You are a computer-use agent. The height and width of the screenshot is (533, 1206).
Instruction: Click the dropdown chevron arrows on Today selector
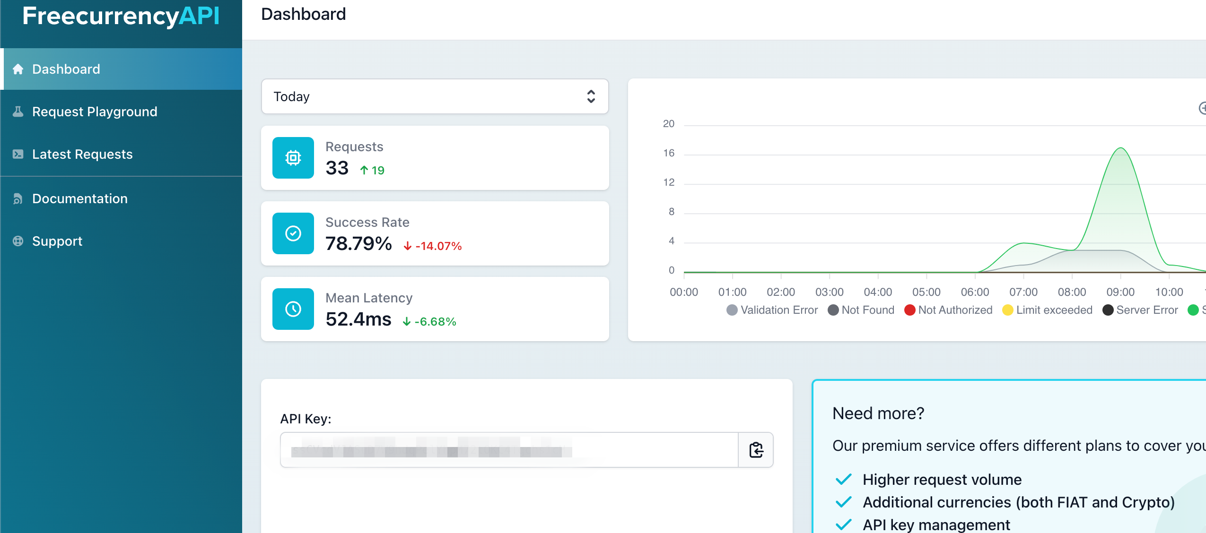click(591, 96)
